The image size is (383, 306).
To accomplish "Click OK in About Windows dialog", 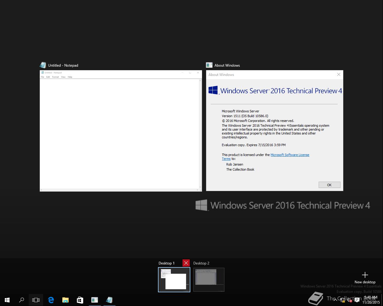I will coord(329,185).
